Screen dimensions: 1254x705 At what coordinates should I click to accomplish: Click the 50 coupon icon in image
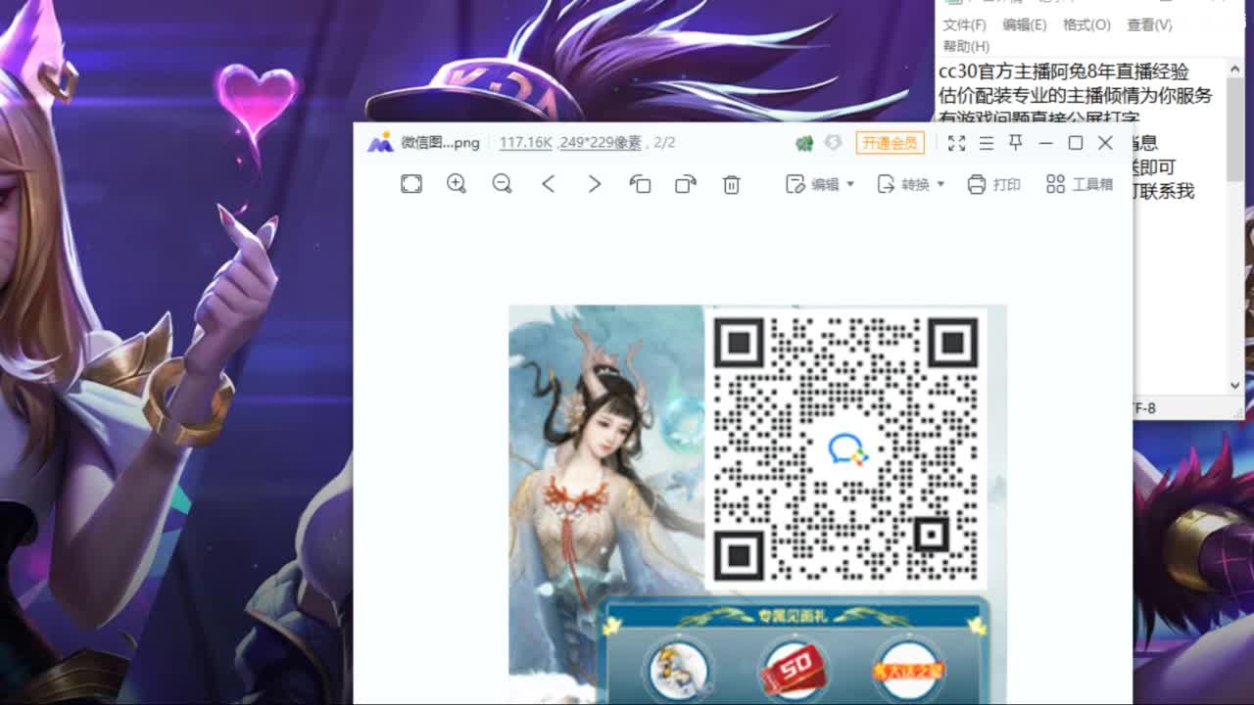793,671
